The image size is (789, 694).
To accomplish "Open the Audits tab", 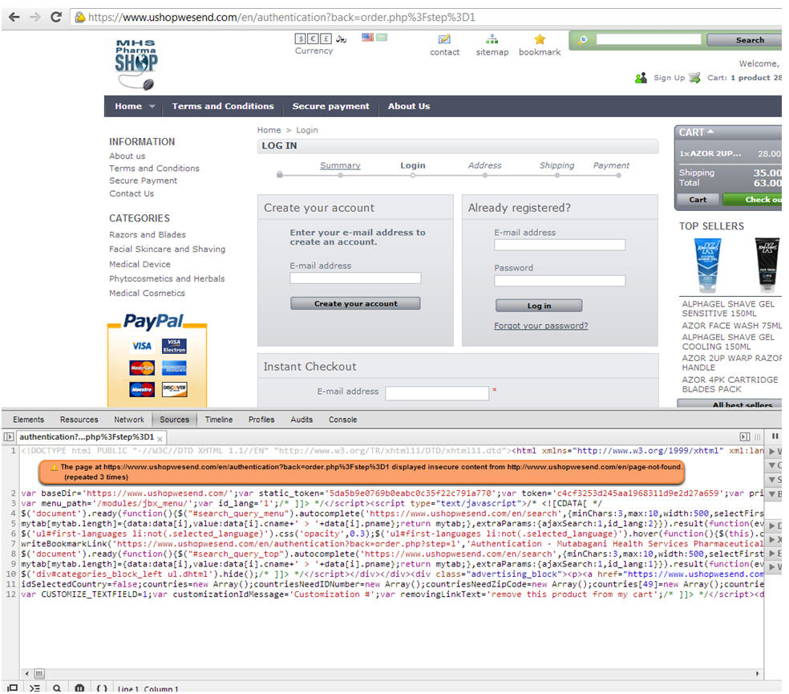I will [x=301, y=420].
